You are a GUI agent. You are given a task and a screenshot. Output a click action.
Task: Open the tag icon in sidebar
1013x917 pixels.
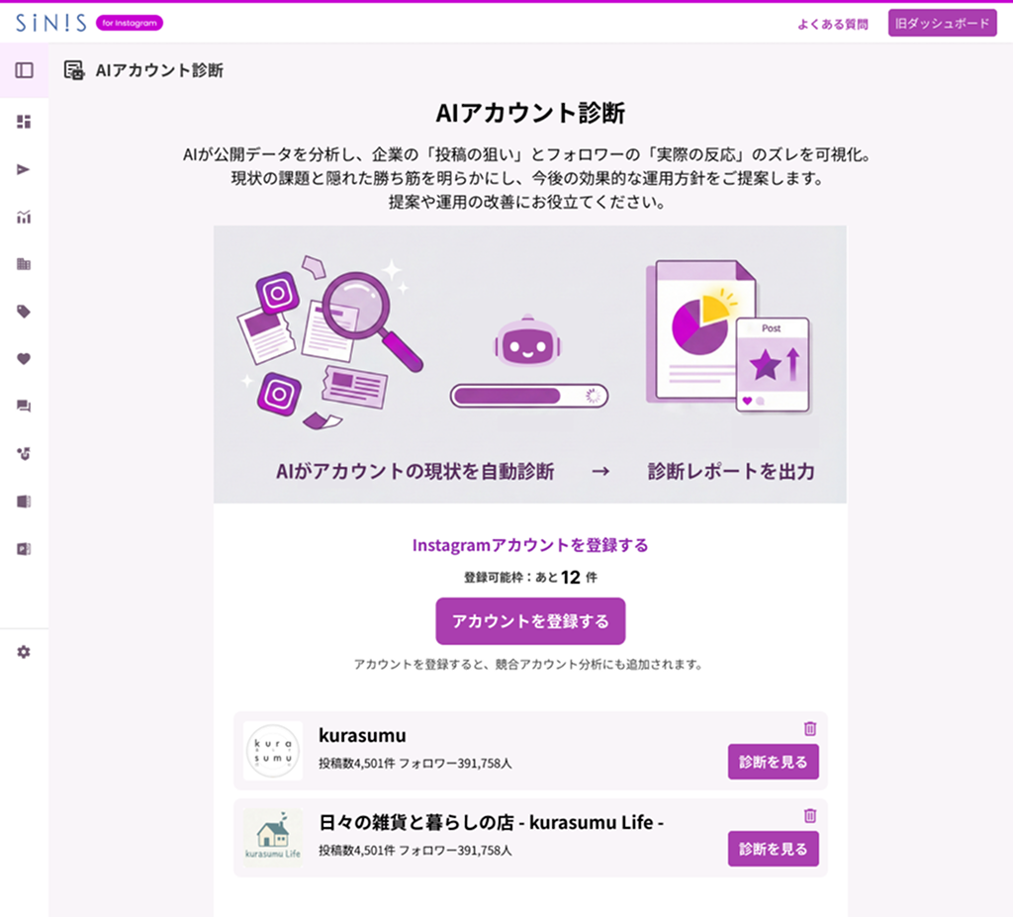tap(24, 312)
